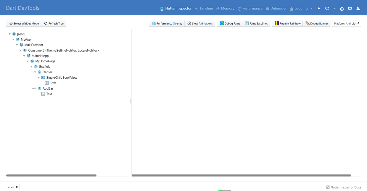Viewport: 367px width, 191px height.
Task: Click the MyHomePage node M icon
Action: 32,61
